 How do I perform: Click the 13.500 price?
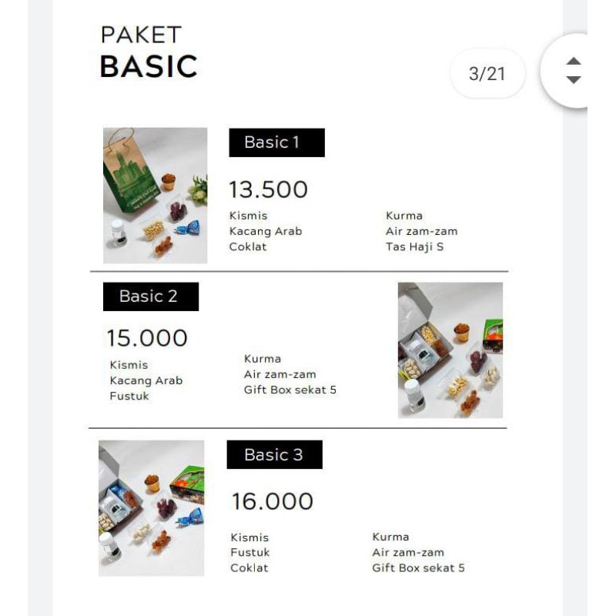point(268,189)
